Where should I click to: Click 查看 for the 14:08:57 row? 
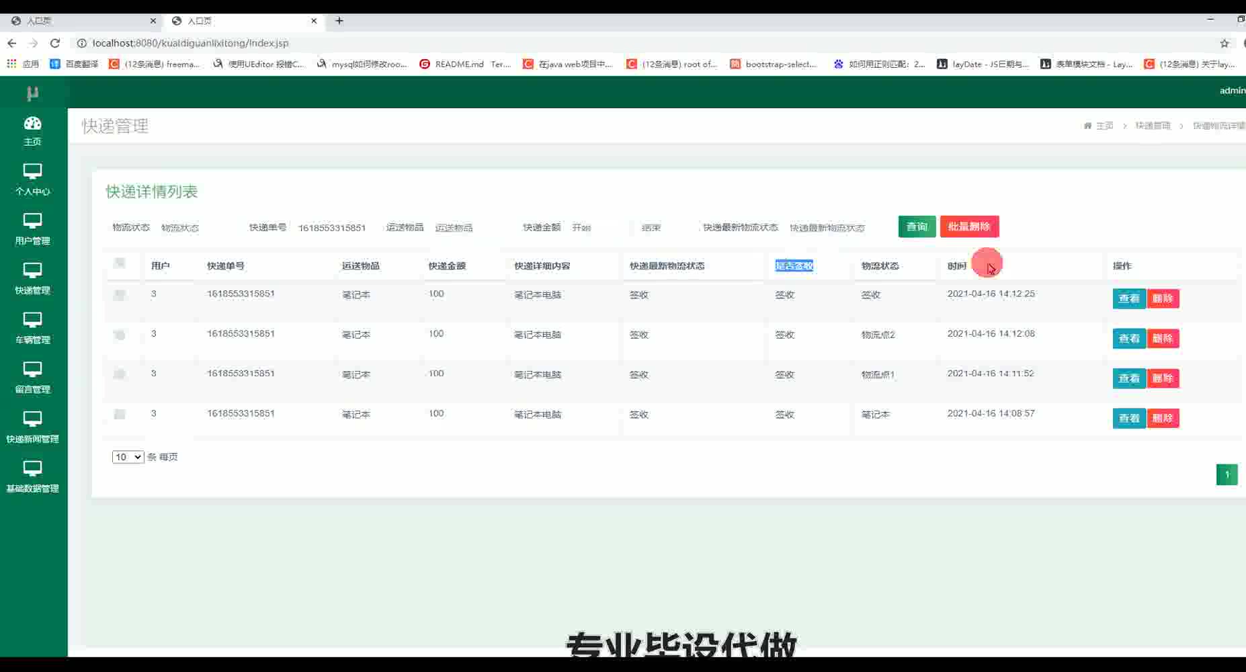[1129, 418]
